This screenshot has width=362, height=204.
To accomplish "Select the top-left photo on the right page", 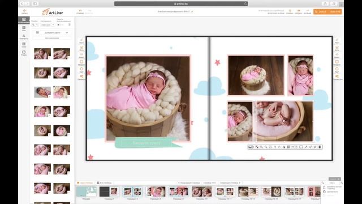I will pos(256,75).
